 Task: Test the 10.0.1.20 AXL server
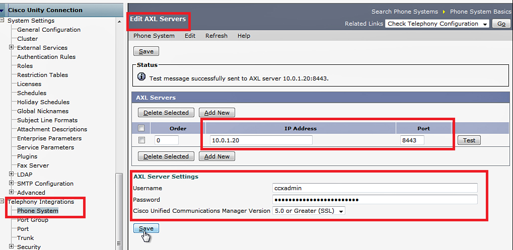[469, 140]
